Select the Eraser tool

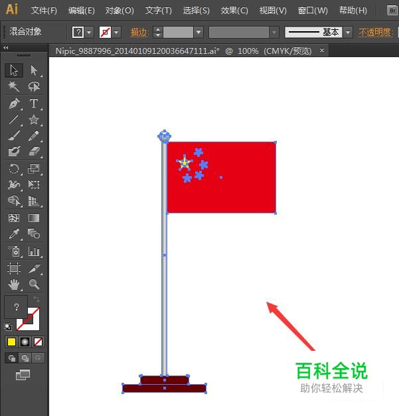point(34,152)
